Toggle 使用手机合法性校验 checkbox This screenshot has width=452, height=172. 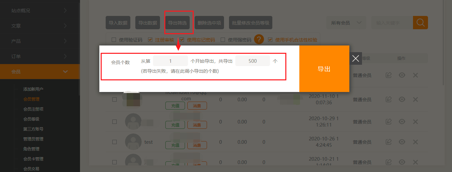(x=270, y=40)
